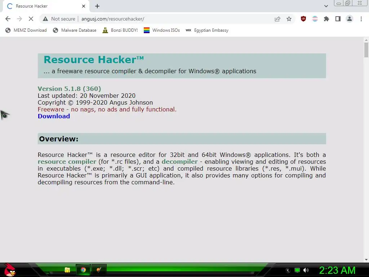Click the Overview: section heading
This screenshot has height=277, width=369.
pos(59,139)
